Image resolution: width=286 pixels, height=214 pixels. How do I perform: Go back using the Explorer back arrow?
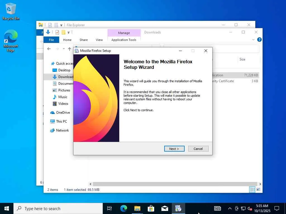[x=49, y=49]
